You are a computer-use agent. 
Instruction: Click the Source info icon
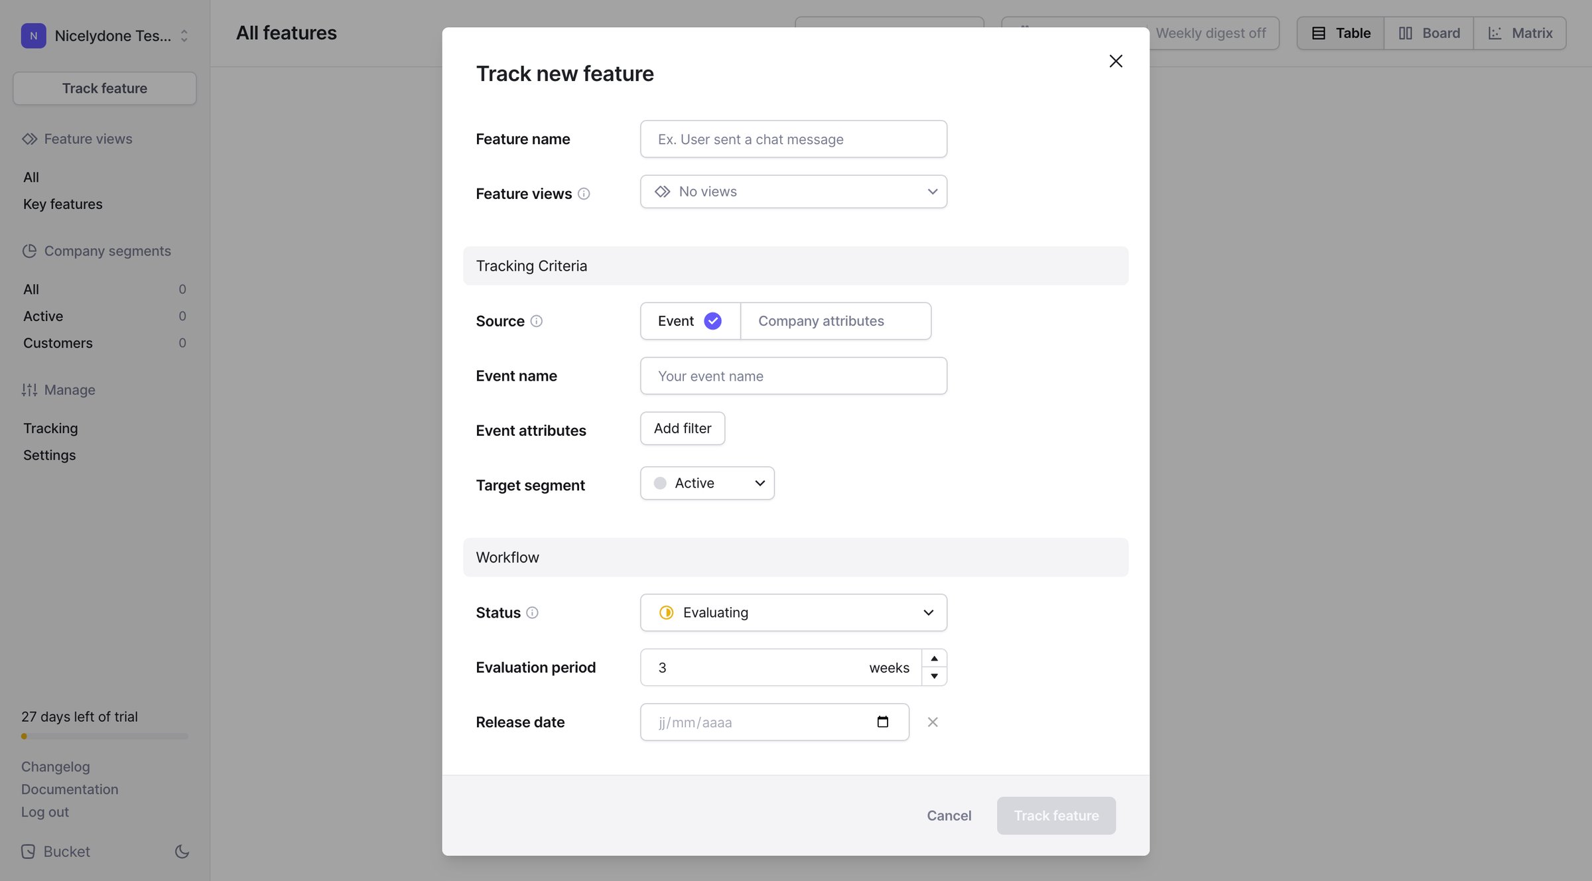click(x=537, y=321)
